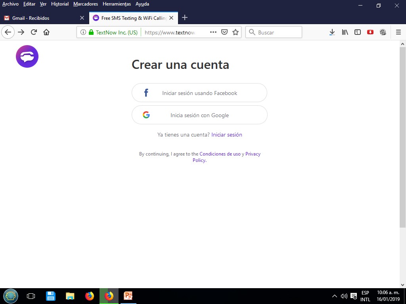Open PowerPoint from the taskbar

coord(128,296)
